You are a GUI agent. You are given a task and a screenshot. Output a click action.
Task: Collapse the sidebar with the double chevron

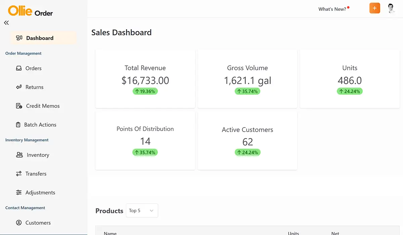coord(6,23)
